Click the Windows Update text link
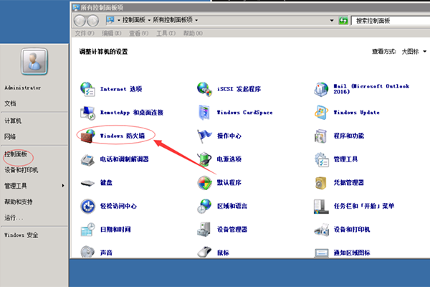The image size is (430, 287). pos(356,113)
